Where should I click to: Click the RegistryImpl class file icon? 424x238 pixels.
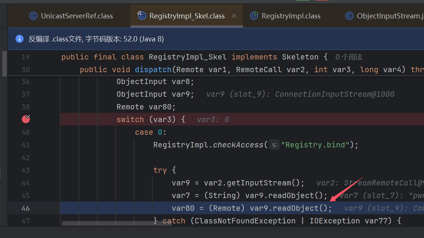(254, 16)
